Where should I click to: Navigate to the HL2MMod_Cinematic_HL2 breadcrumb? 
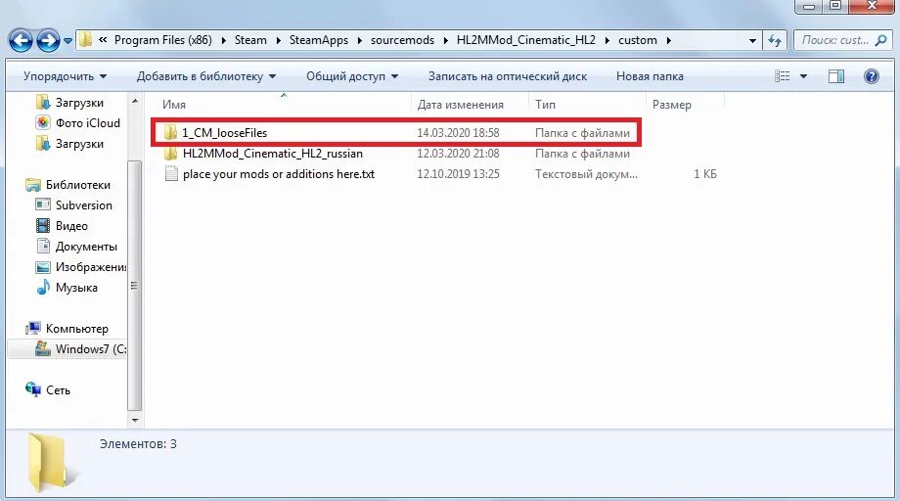coord(525,40)
